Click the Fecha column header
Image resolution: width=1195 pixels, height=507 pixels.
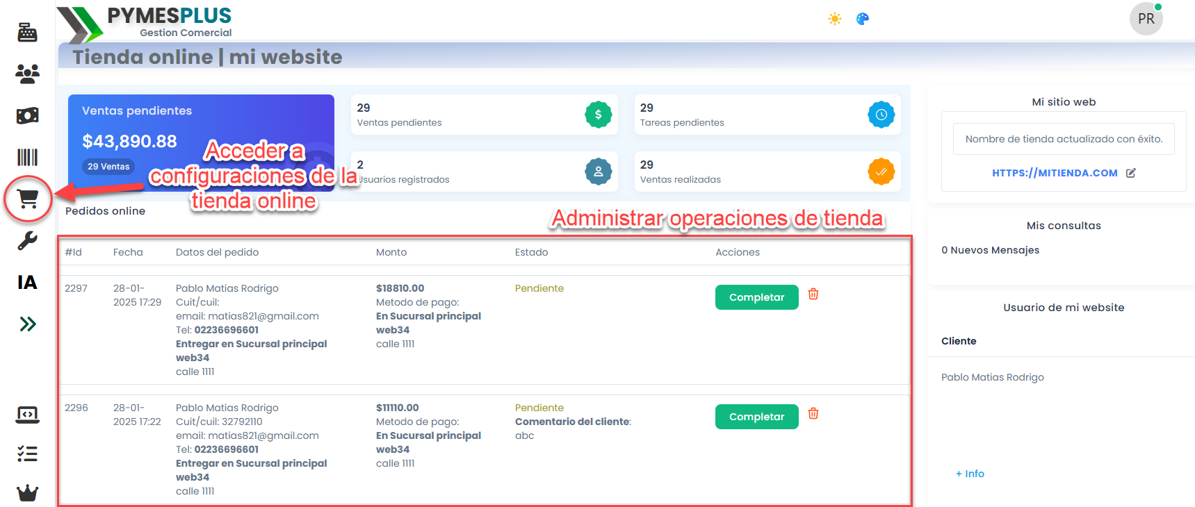(x=128, y=252)
